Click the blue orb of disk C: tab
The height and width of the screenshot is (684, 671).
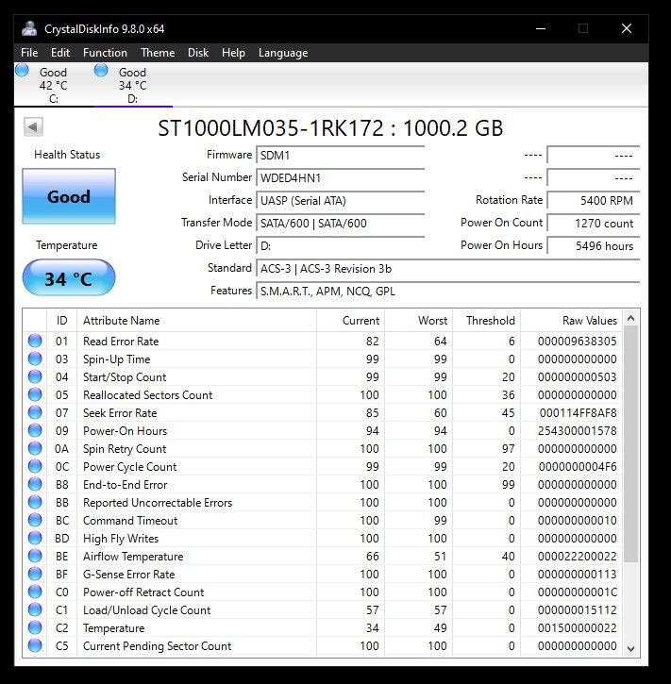(22, 70)
